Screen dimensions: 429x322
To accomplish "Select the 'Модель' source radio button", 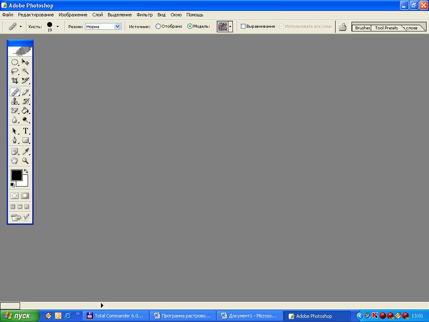I will (x=190, y=26).
